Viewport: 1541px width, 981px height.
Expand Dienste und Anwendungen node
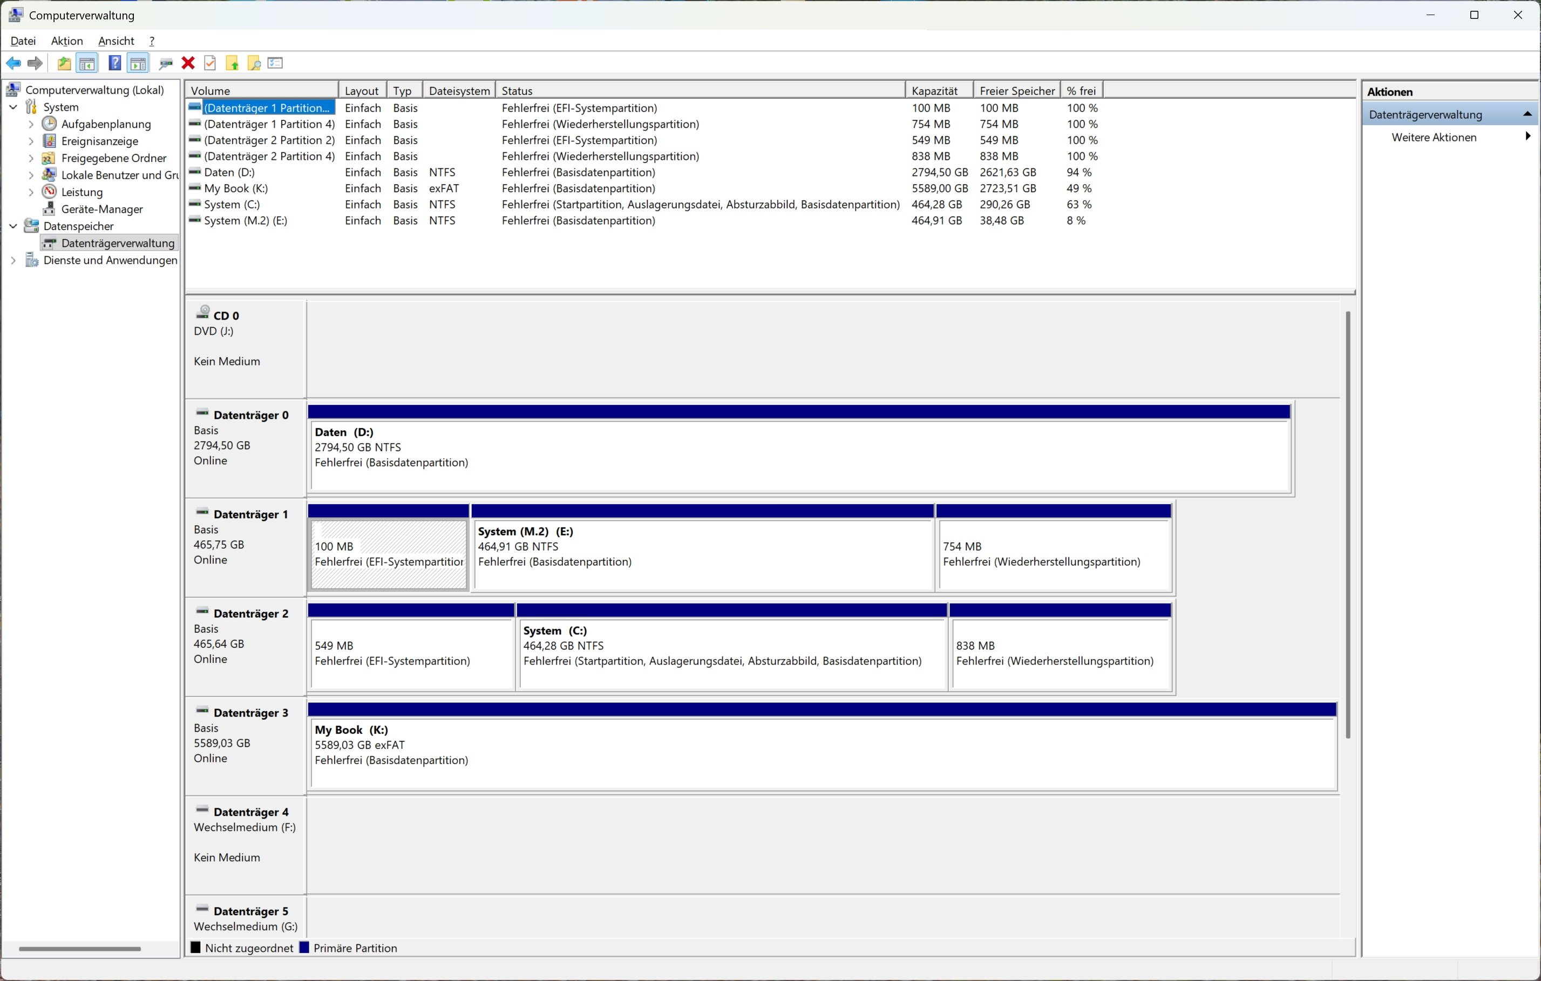pyautogui.click(x=13, y=260)
